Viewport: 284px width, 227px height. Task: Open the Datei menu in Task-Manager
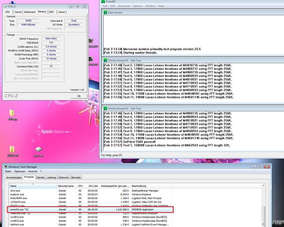tap(8, 171)
